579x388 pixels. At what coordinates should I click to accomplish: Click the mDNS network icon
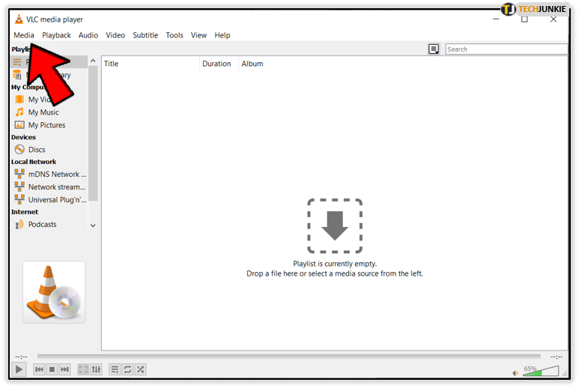pos(19,174)
